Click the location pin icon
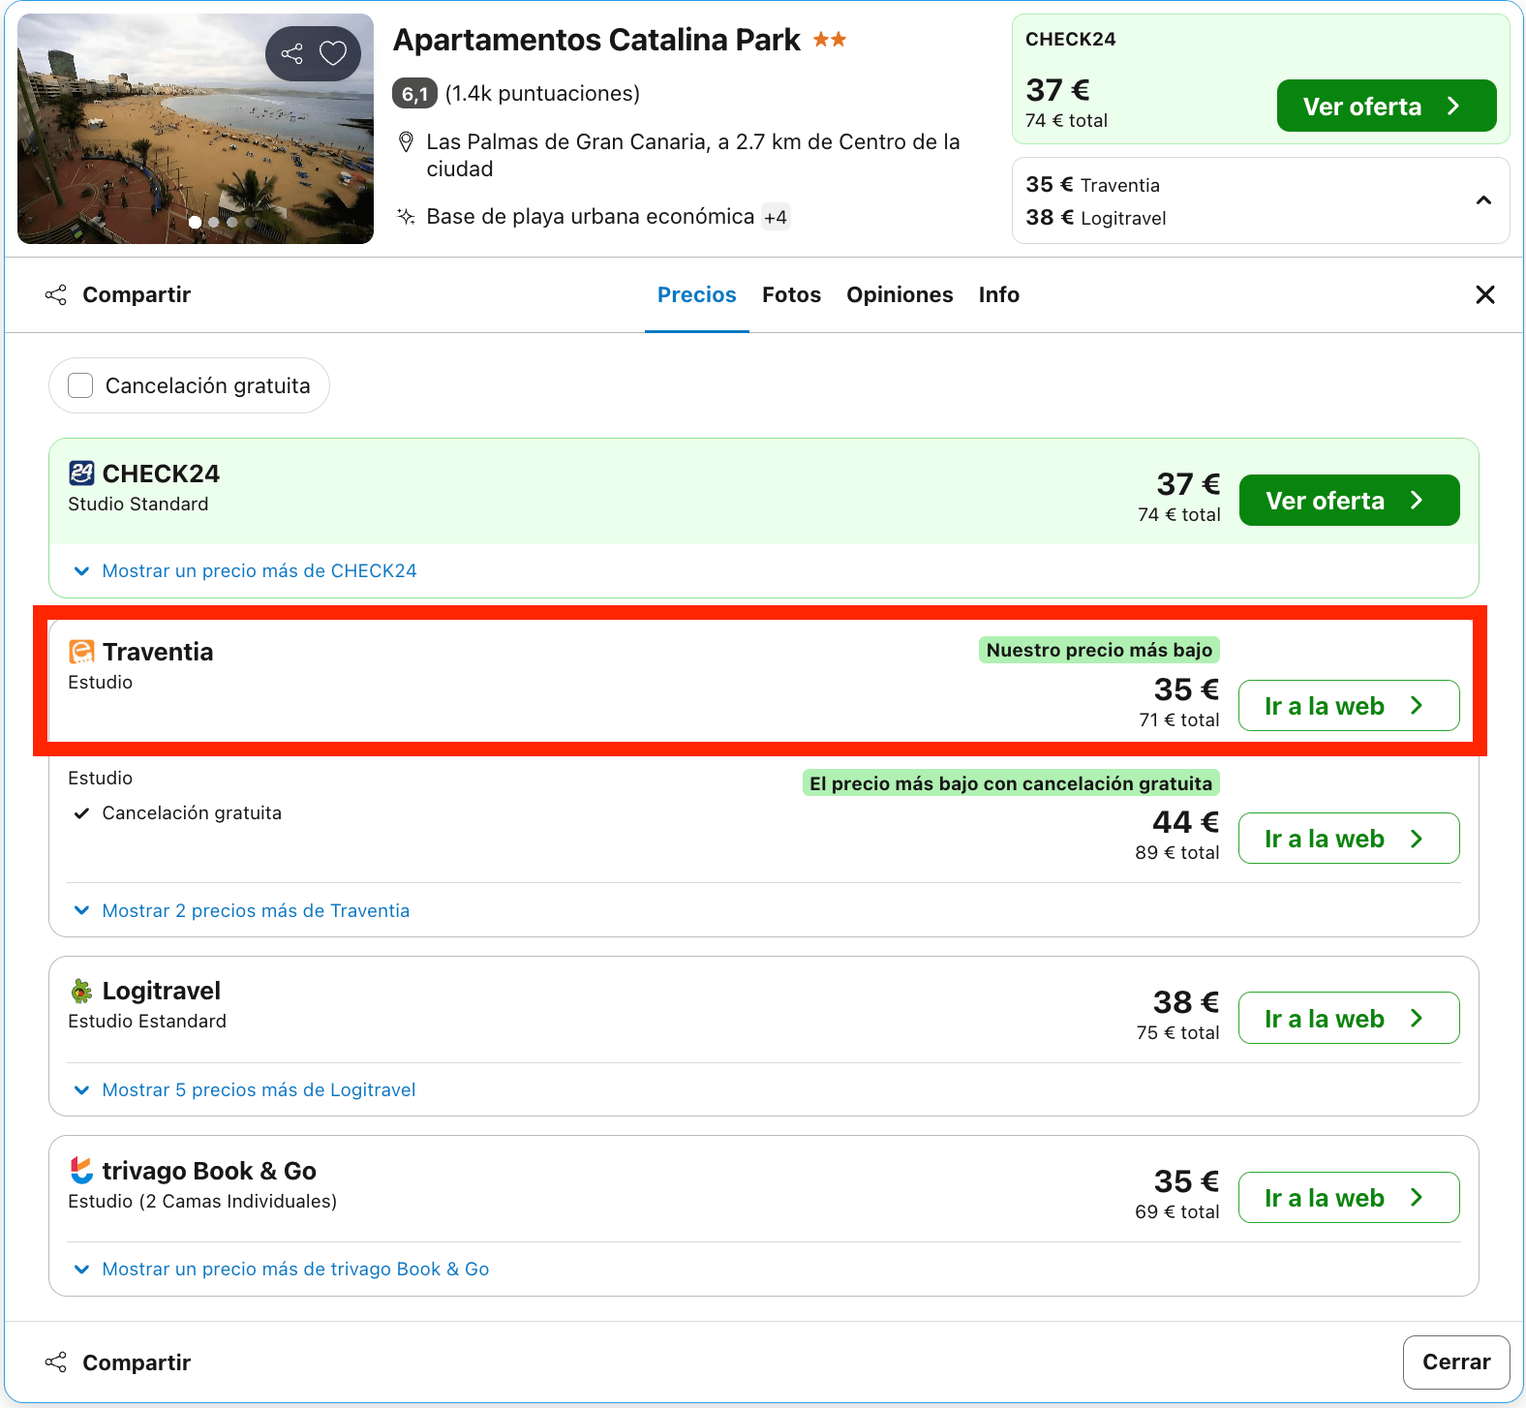 [x=407, y=142]
